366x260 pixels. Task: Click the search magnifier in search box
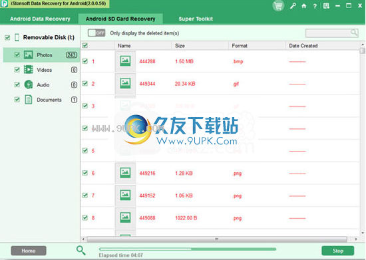[x=354, y=33]
